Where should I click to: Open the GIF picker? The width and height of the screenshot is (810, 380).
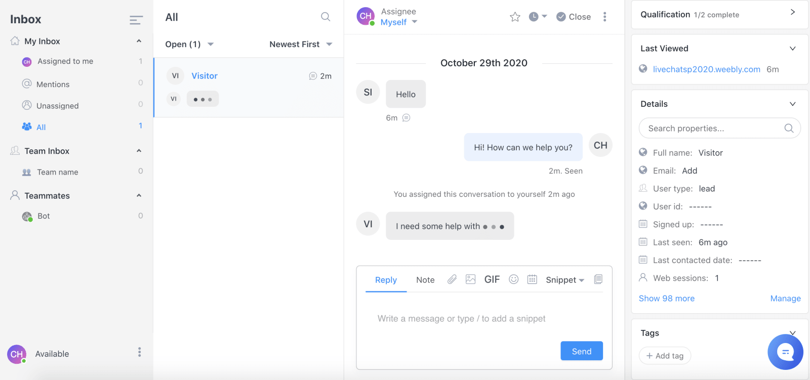tap(492, 279)
